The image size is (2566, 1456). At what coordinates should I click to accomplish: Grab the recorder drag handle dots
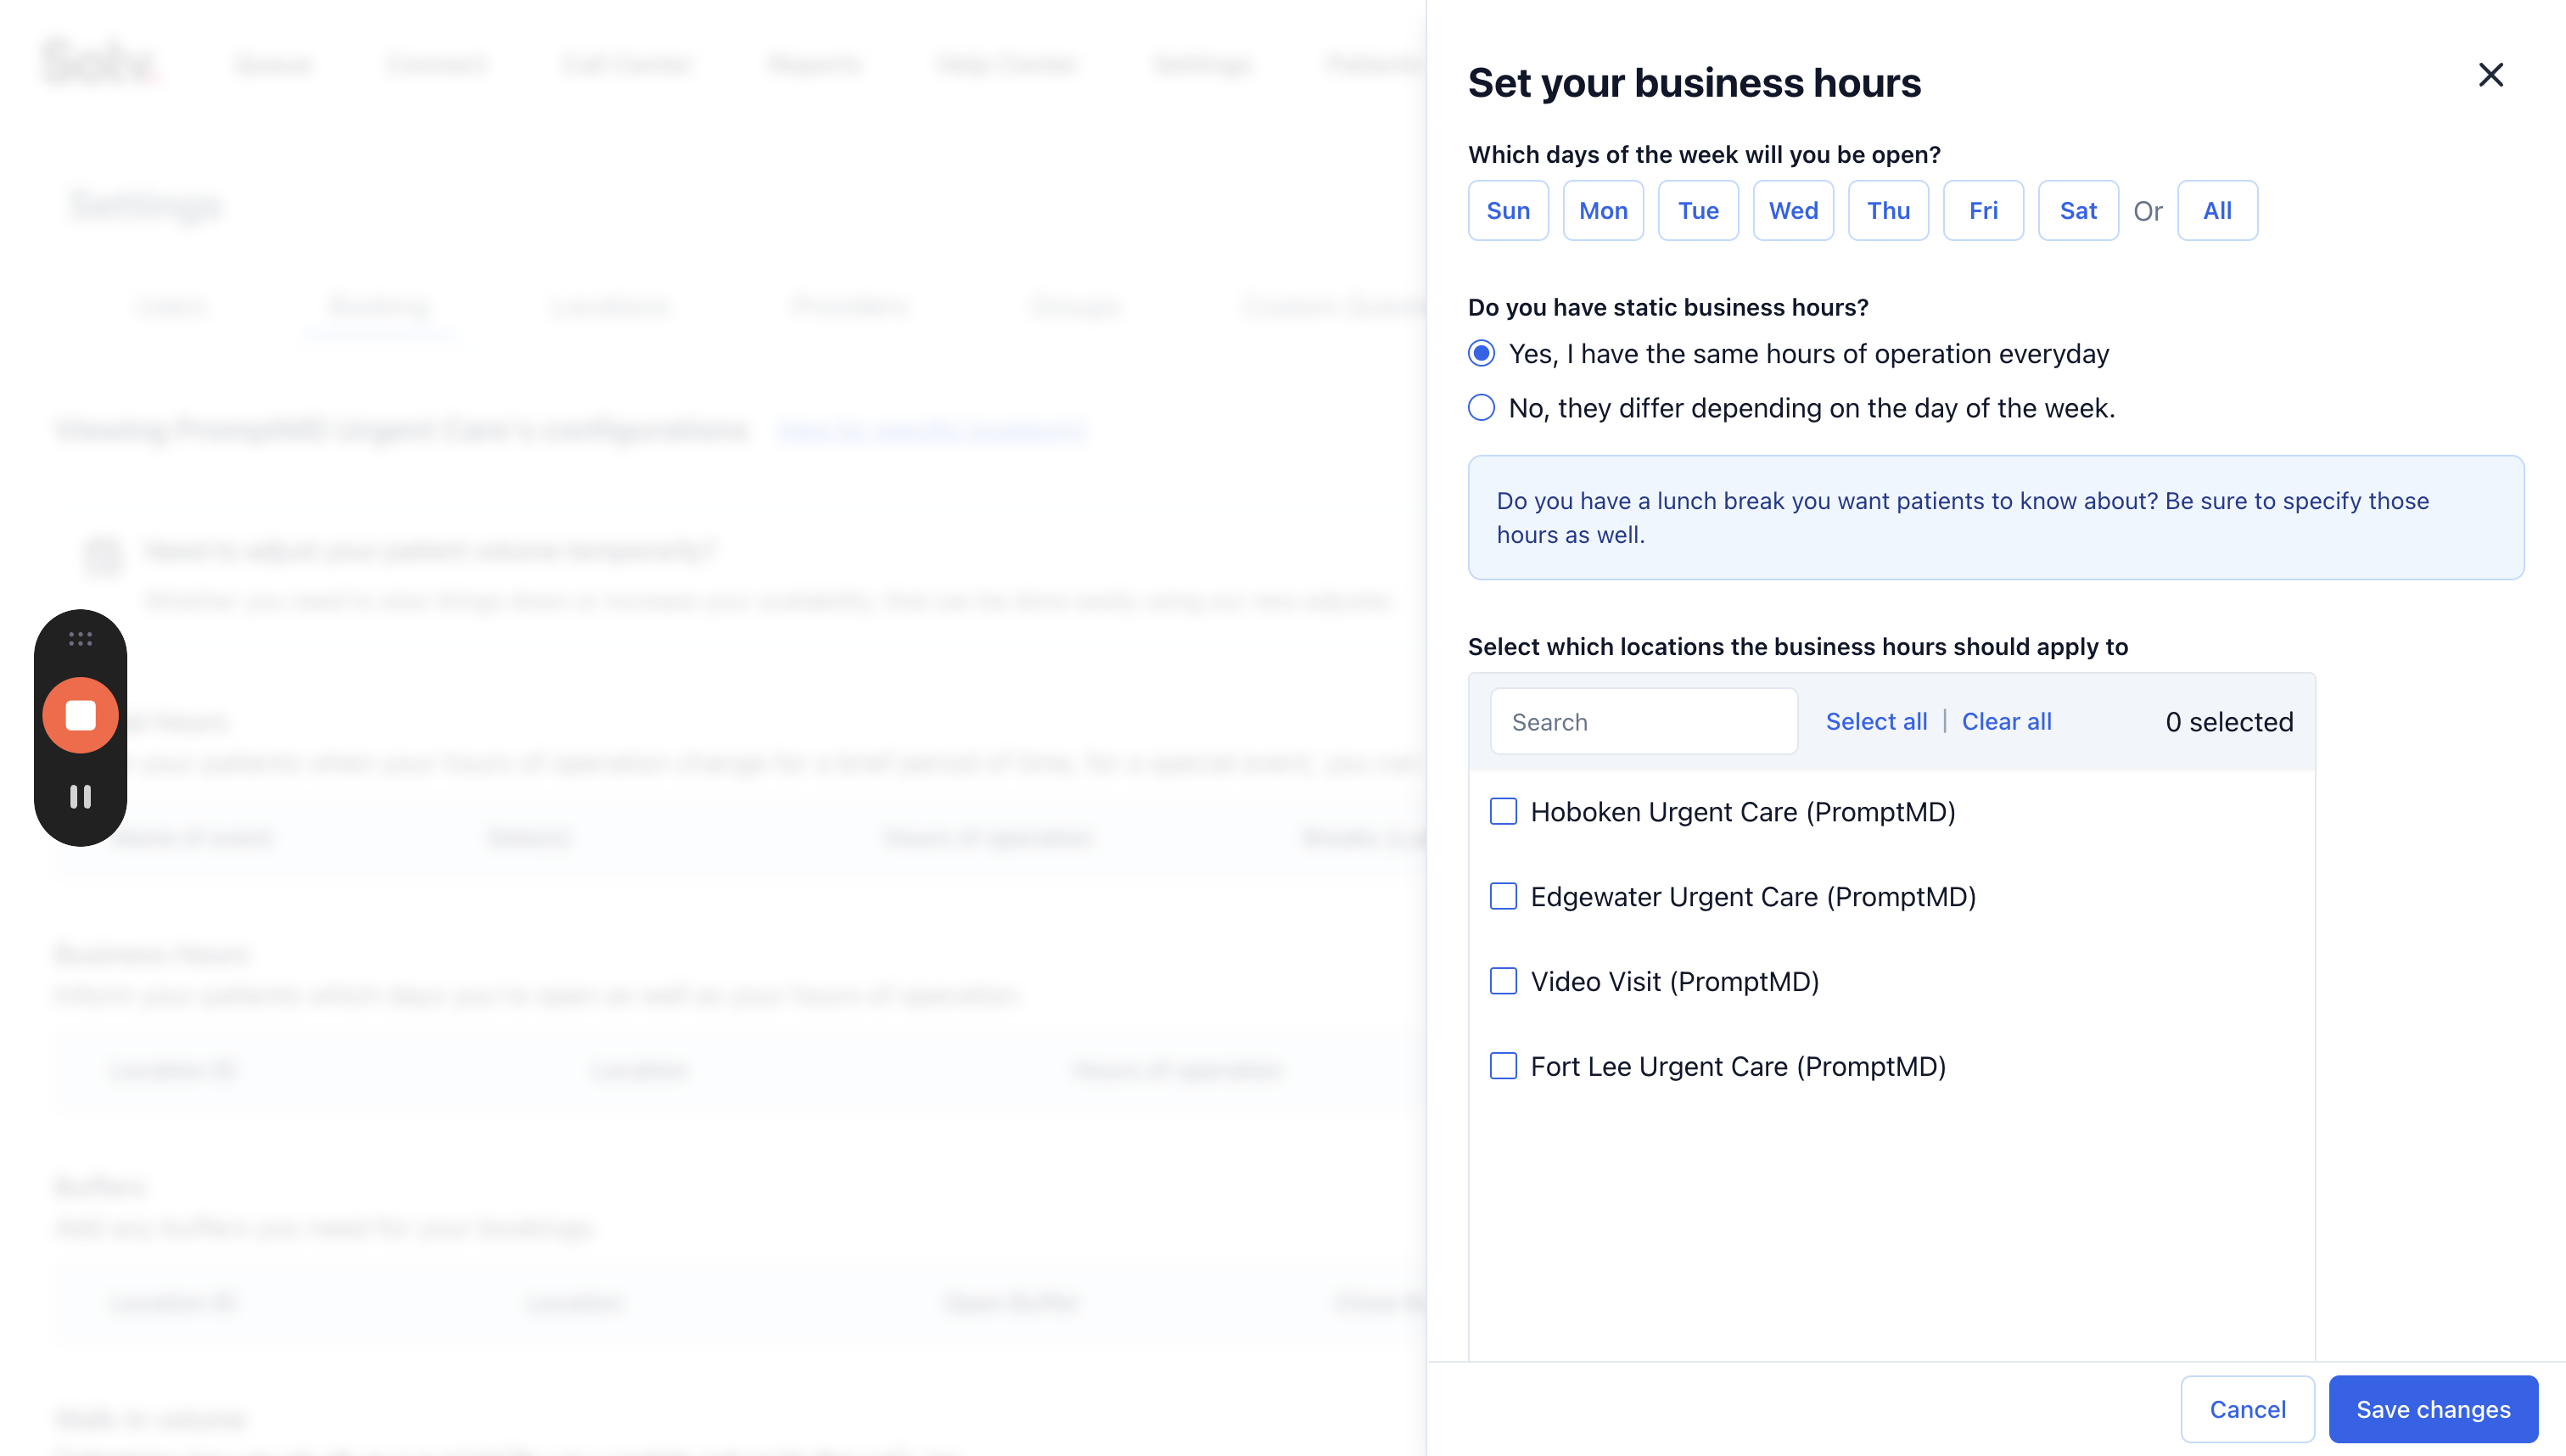(x=80, y=638)
